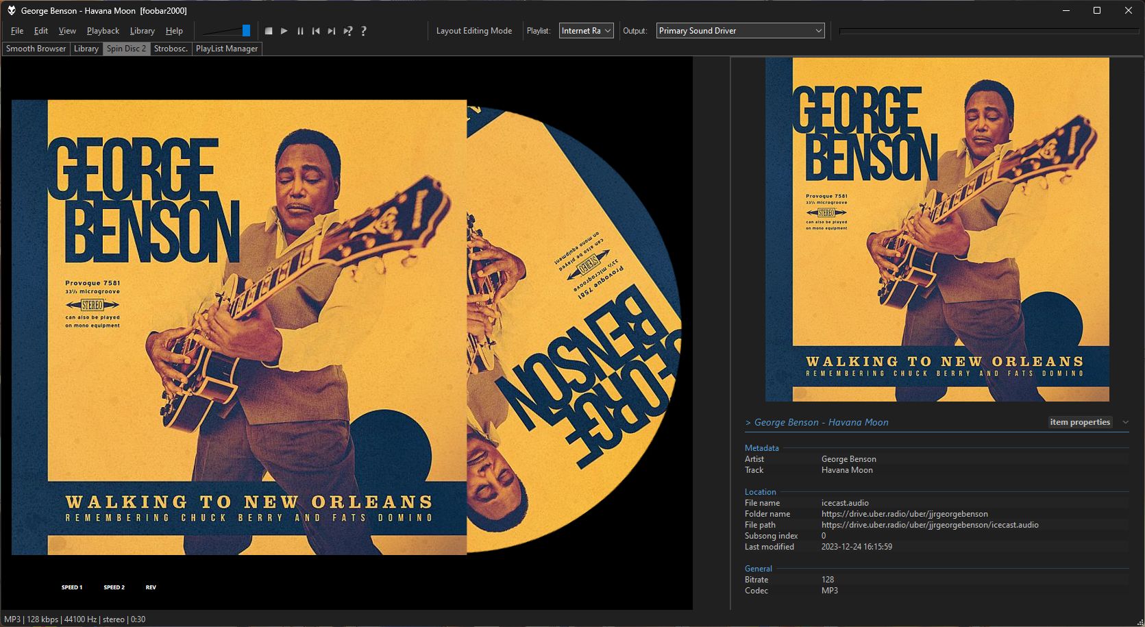Click the spinning vinyl disc image

pyautogui.click(x=574, y=329)
